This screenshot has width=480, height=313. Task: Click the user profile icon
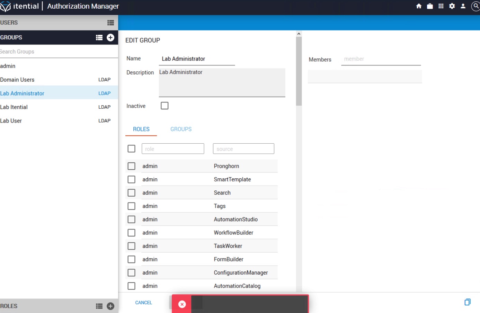click(463, 6)
